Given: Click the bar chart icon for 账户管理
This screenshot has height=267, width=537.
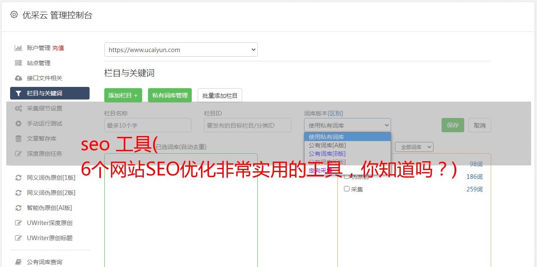Looking at the screenshot, I should [x=19, y=48].
